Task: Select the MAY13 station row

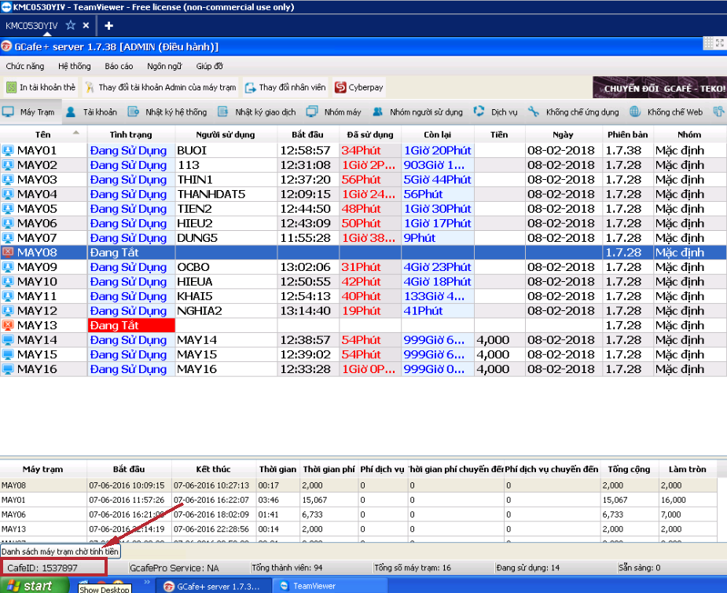Action: coord(37,325)
